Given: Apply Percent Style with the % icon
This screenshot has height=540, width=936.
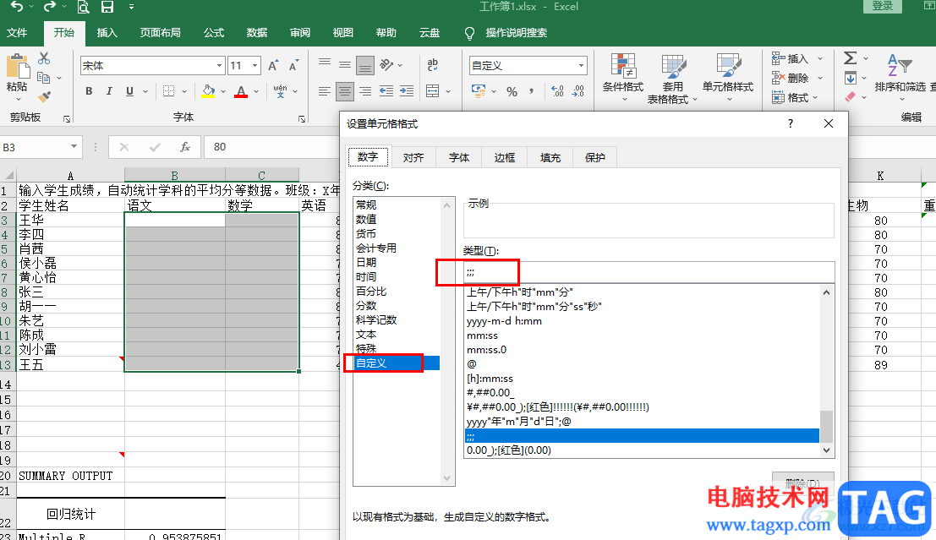Looking at the screenshot, I should click(x=512, y=91).
